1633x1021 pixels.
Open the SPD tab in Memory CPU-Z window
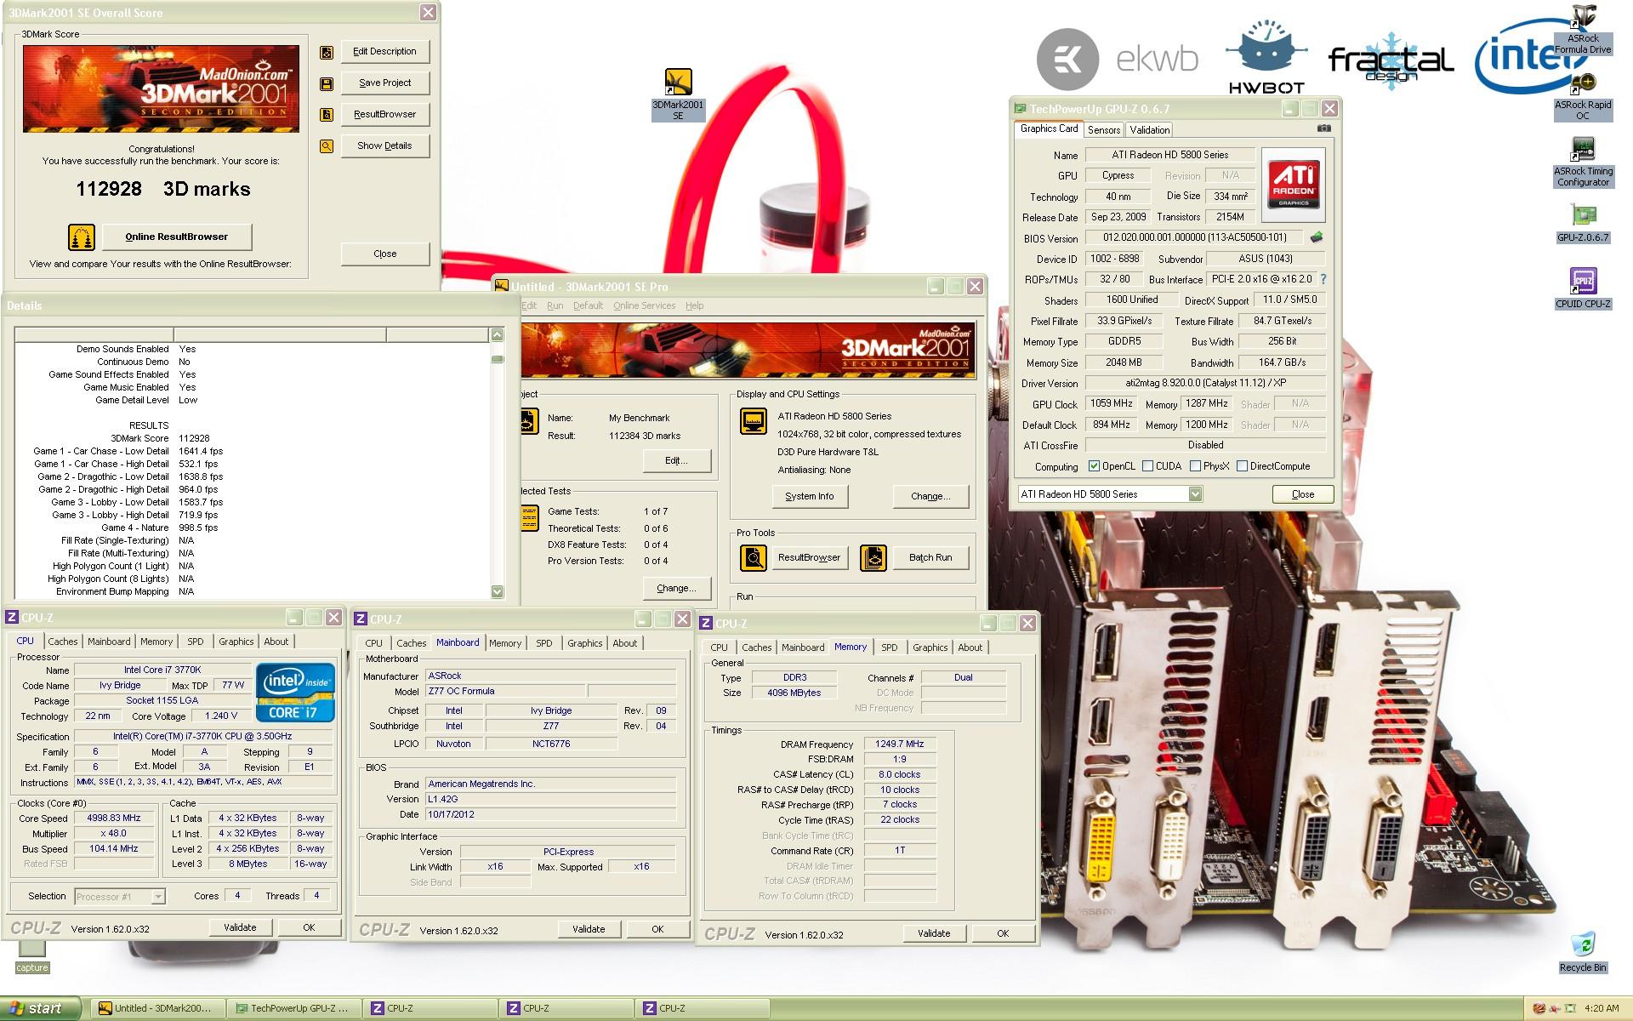click(x=889, y=647)
